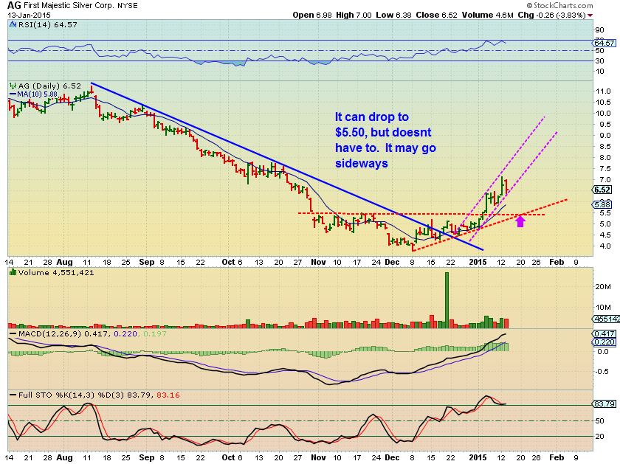The width and height of the screenshot is (620, 464).
Task: Click the 6.52 price tag on the price scale
Action: (603, 190)
